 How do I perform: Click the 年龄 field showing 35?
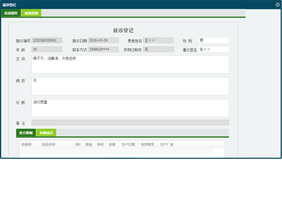click(x=47, y=49)
